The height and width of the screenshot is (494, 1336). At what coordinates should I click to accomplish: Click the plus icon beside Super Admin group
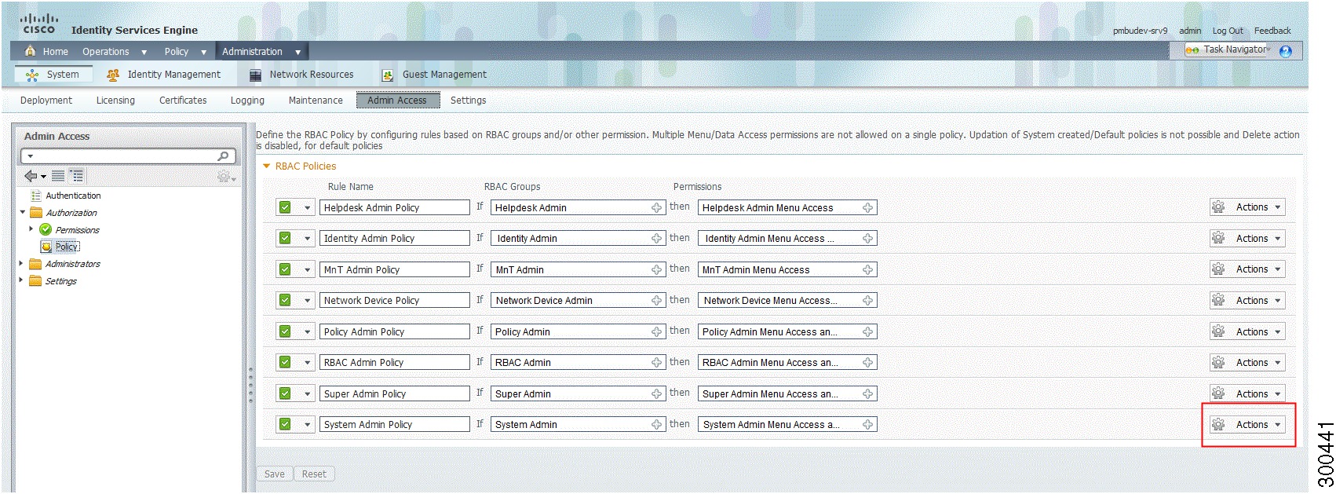click(657, 394)
